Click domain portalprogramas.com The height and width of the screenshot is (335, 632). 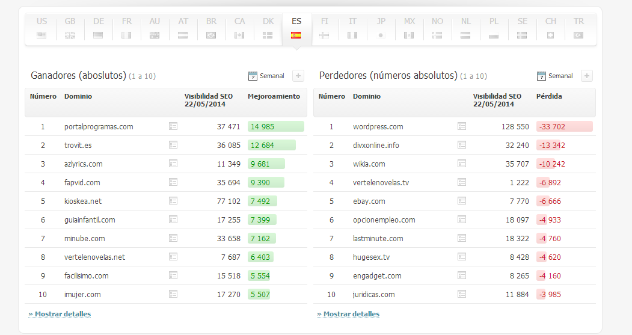(x=99, y=126)
